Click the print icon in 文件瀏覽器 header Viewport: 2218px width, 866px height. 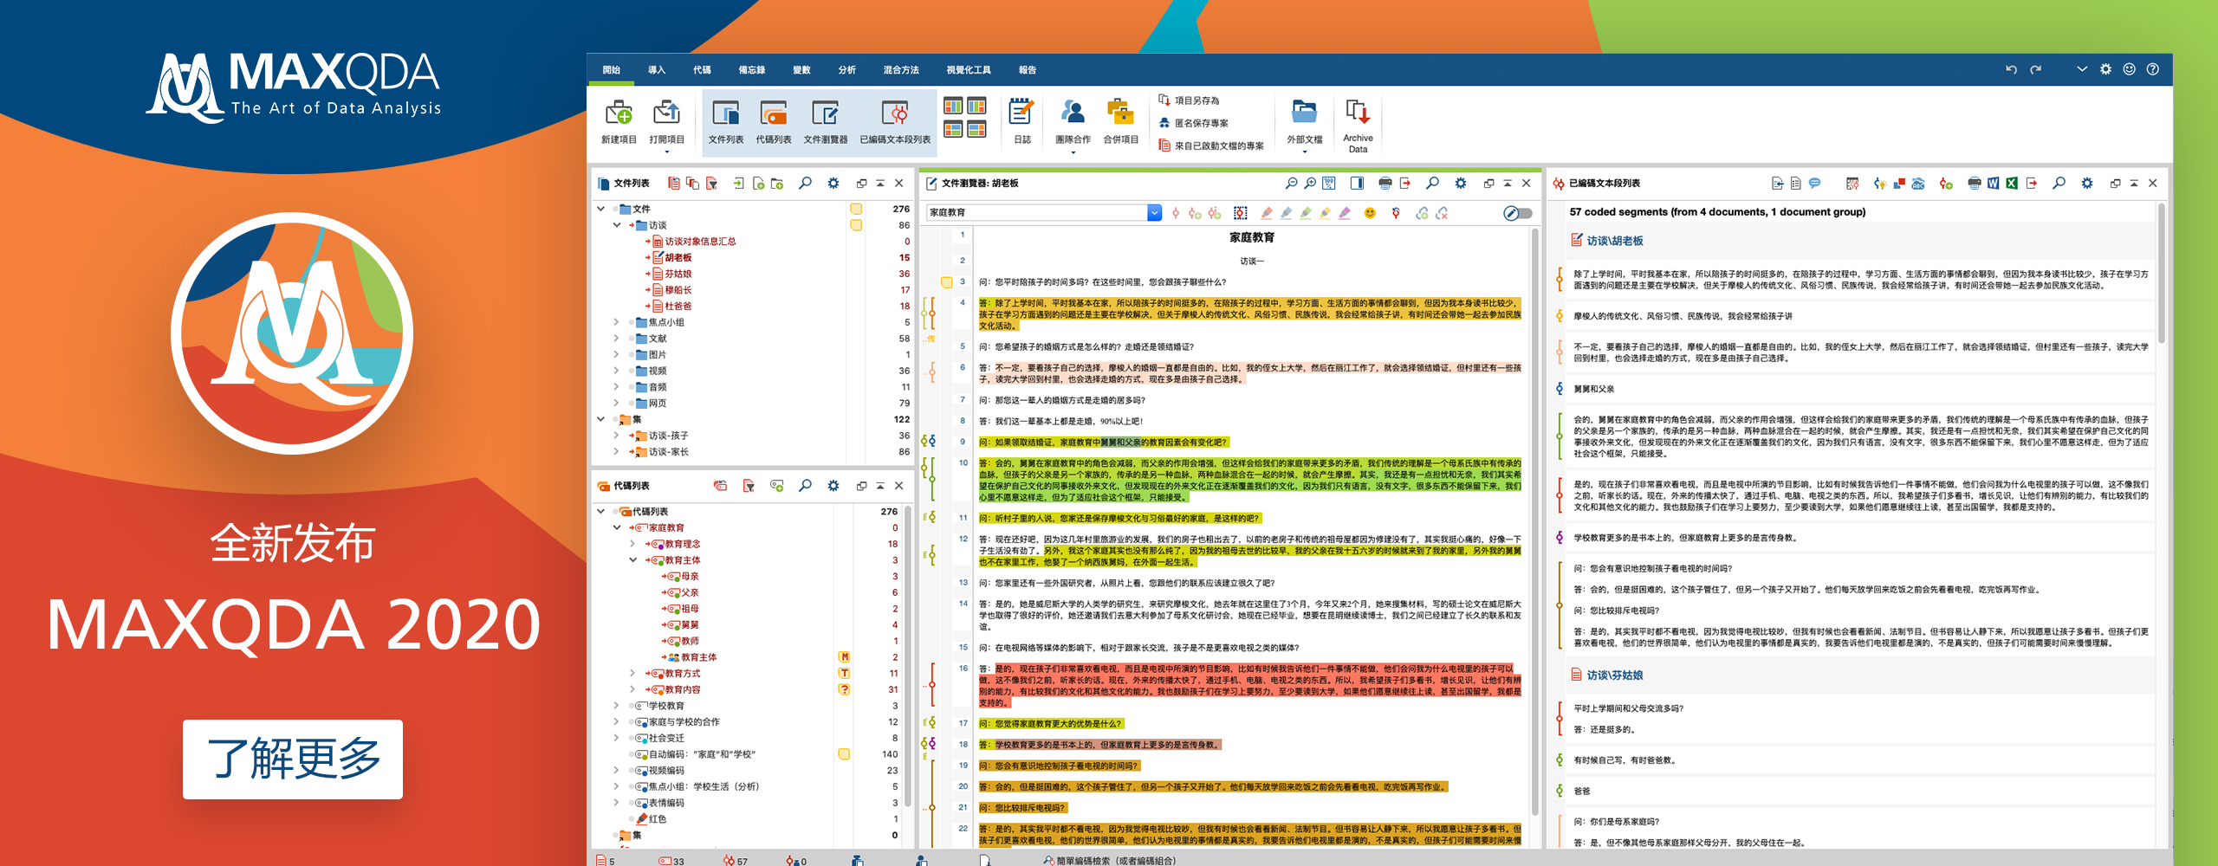(x=1385, y=184)
